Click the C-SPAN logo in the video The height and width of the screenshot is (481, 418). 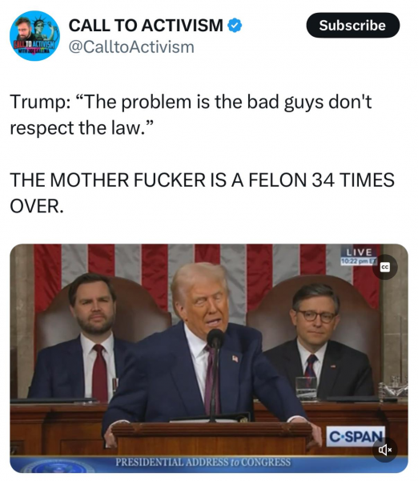[356, 436]
